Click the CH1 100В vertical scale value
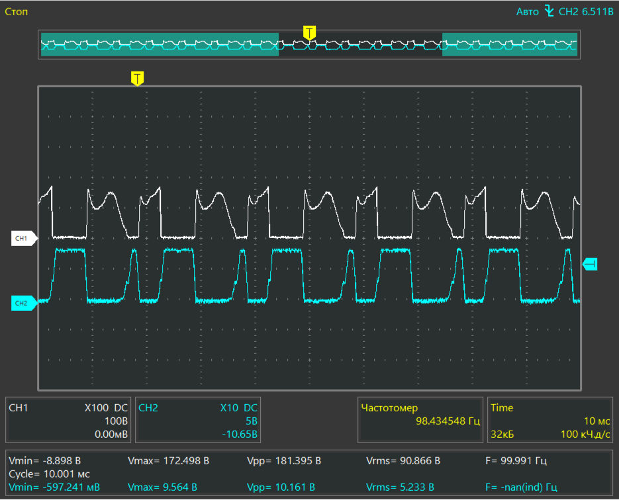This screenshot has width=619, height=500. (x=116, y=421)
